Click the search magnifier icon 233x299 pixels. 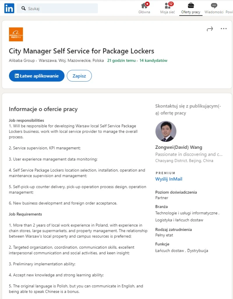24,8
